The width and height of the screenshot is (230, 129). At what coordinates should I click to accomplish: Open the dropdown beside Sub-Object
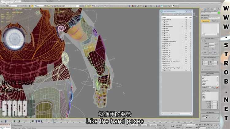click(214, 17)
